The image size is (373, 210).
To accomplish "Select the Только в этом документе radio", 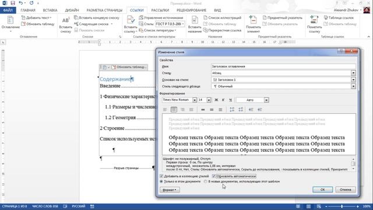I will coord(161,181).
